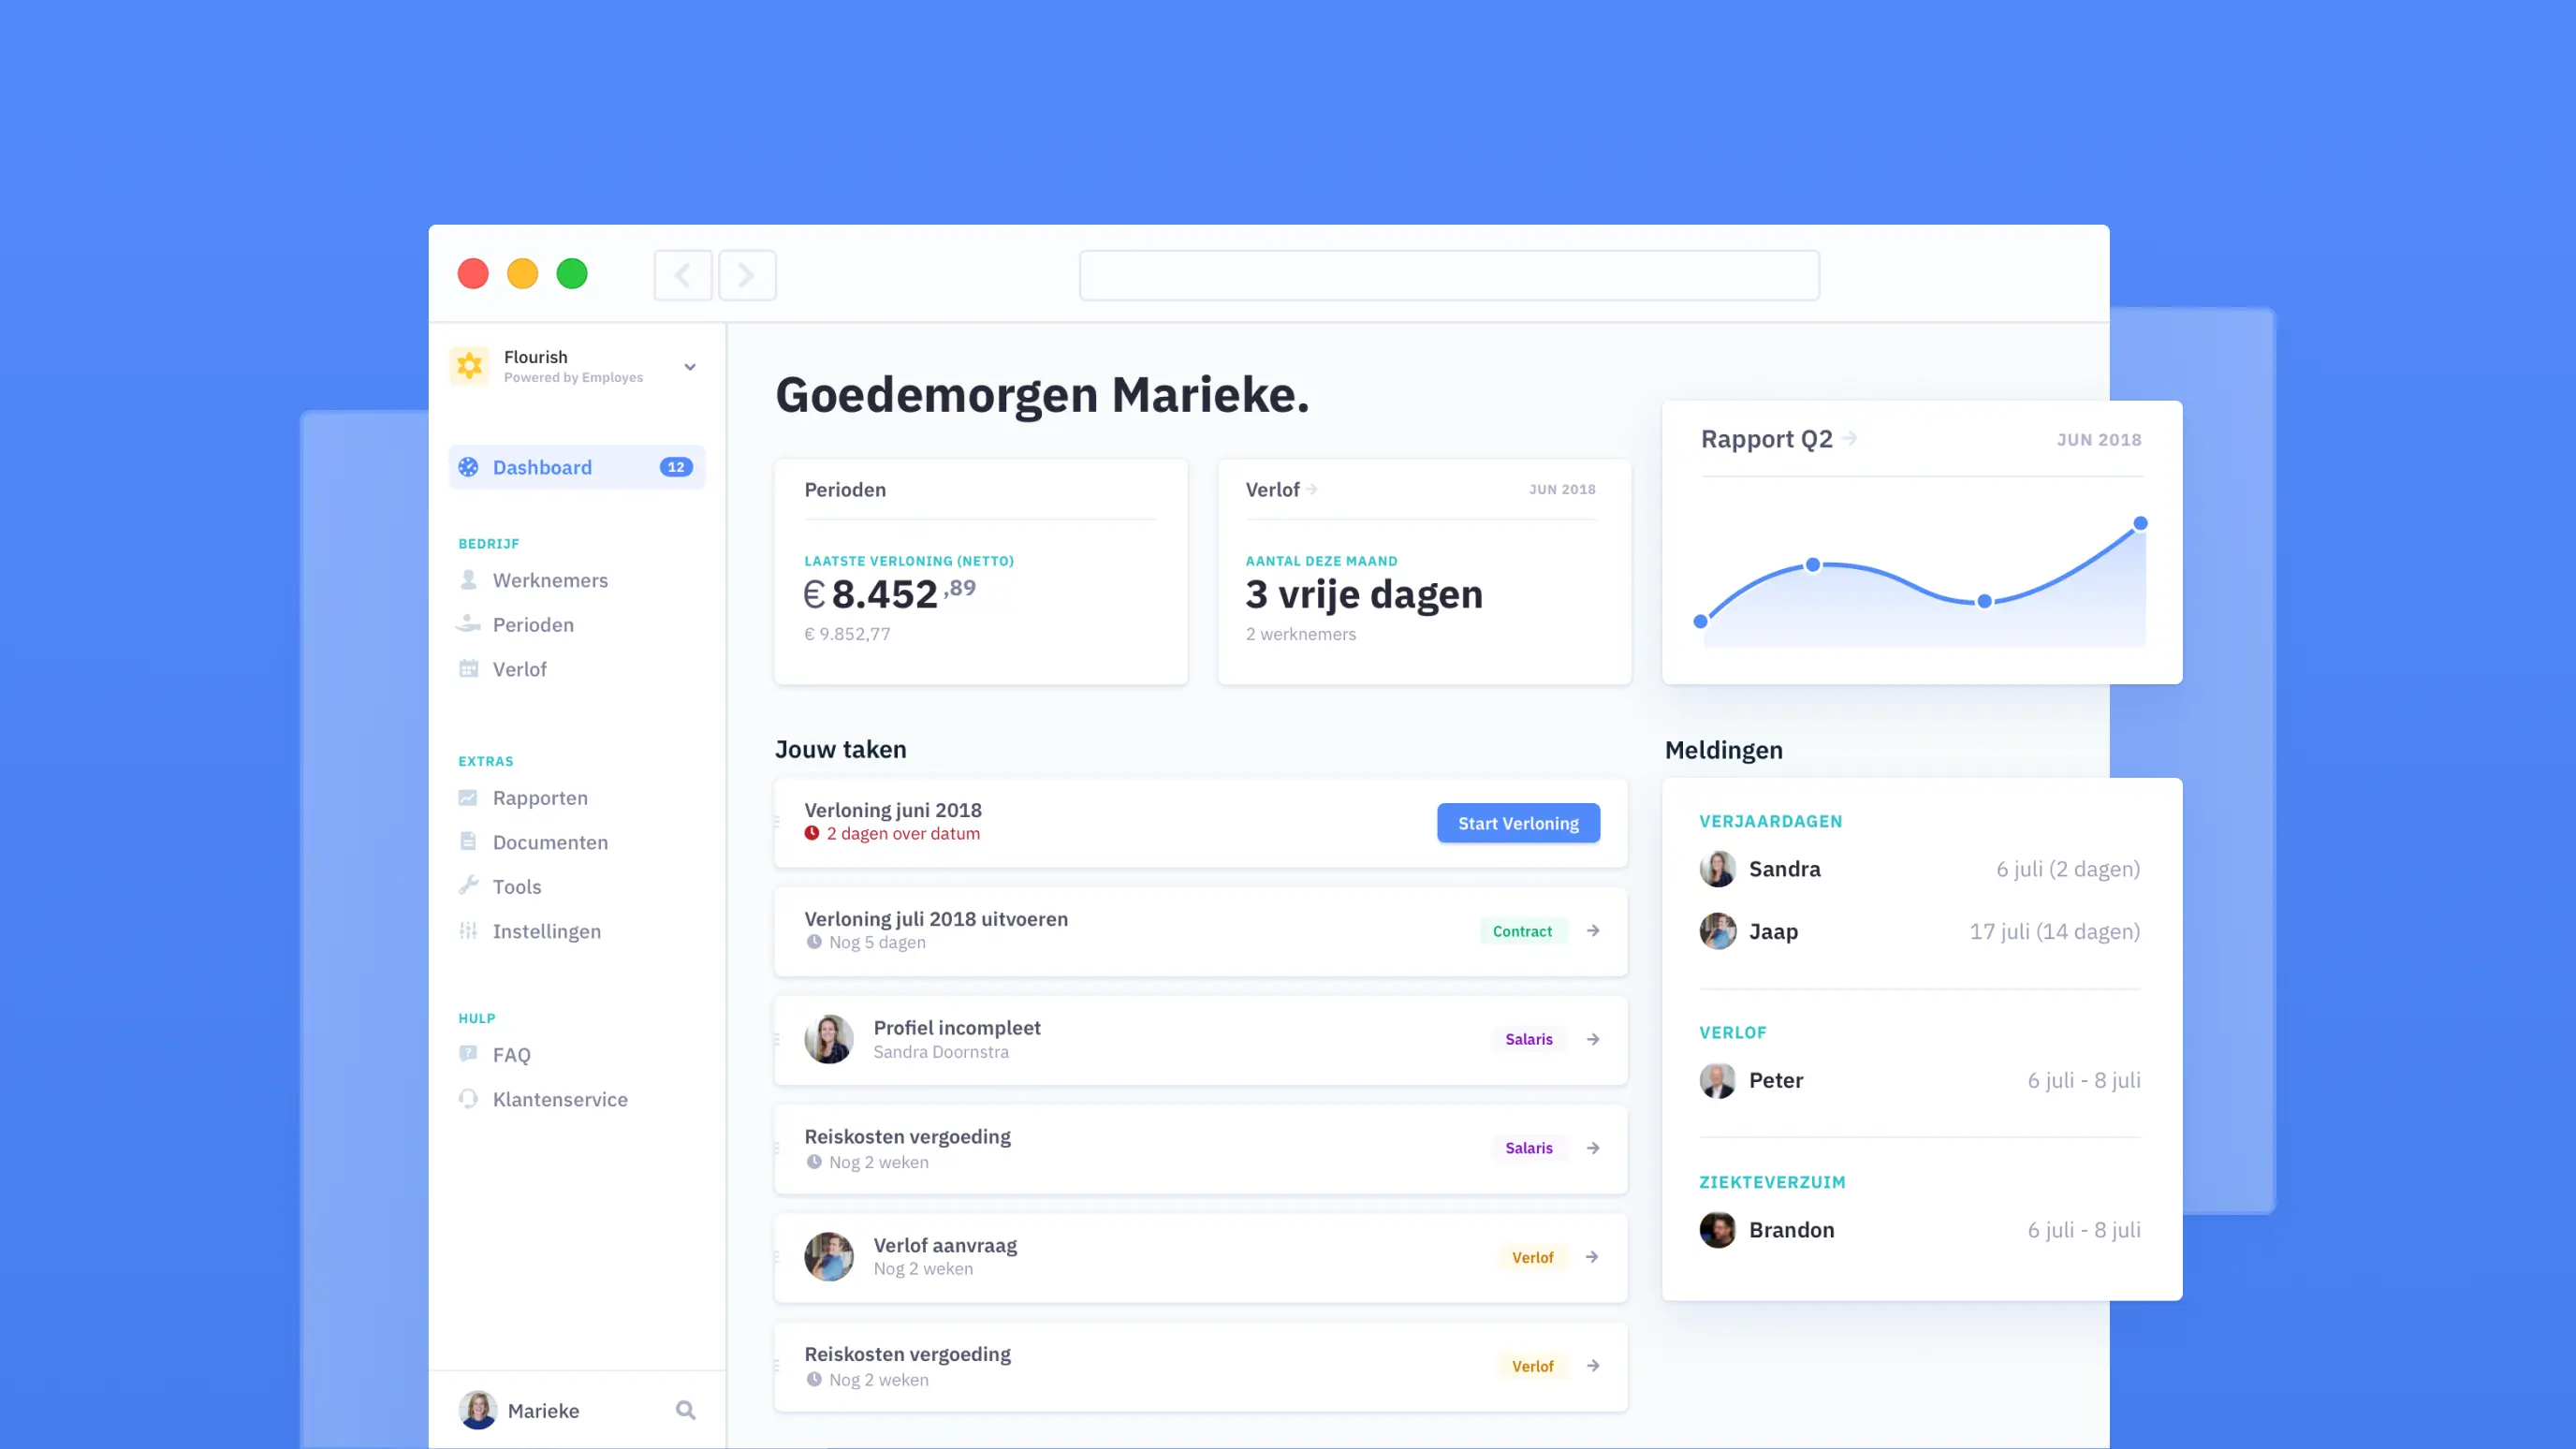Click the Werknemers person icon

pyautogui.click(x=468, y=579)
